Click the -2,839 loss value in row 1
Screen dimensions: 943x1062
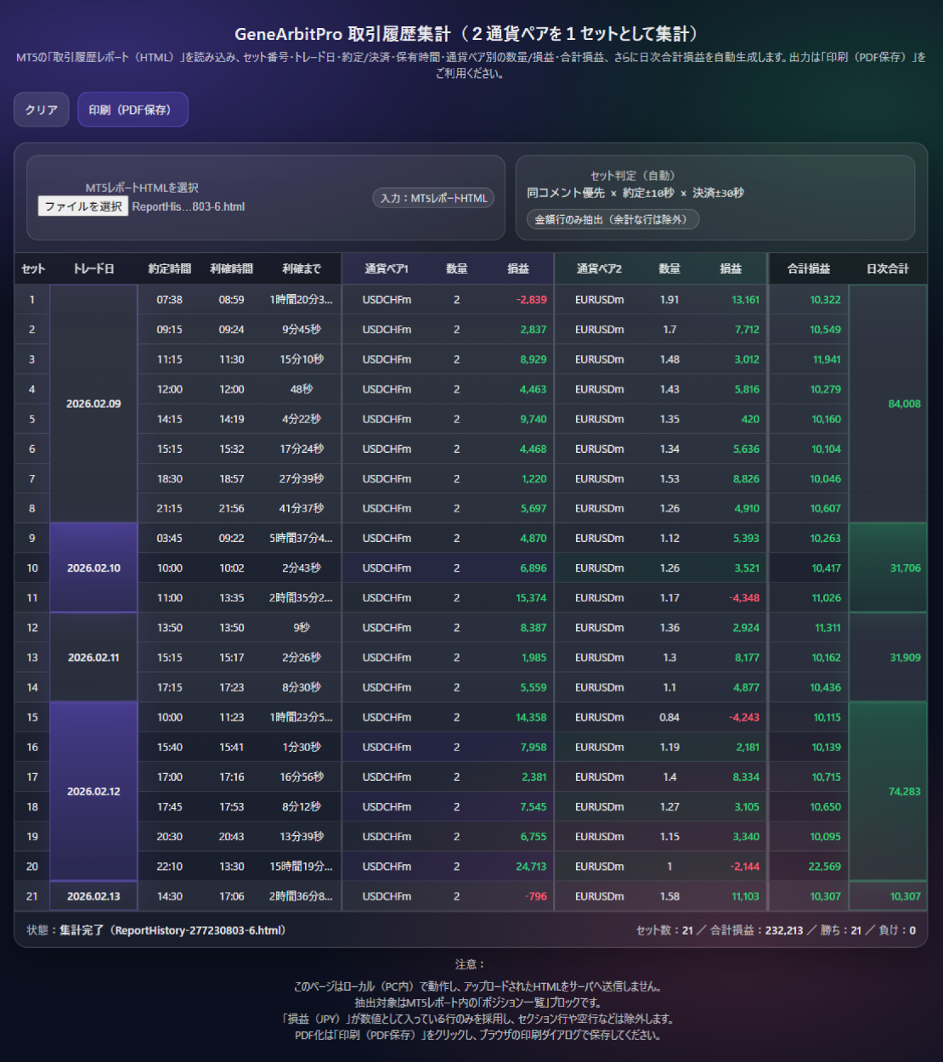531,300
